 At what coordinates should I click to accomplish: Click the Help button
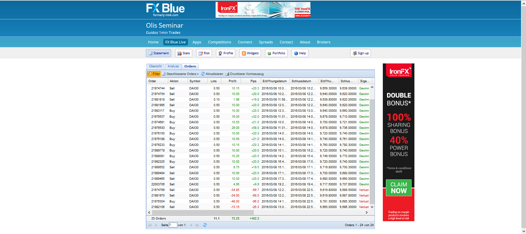pyautogui.click(x=300, y=53)
